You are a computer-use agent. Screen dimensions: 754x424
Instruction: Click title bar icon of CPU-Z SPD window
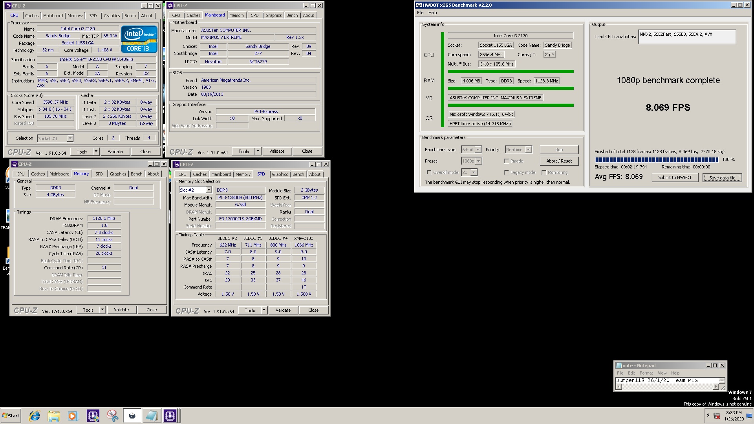[x=176, y=164]
